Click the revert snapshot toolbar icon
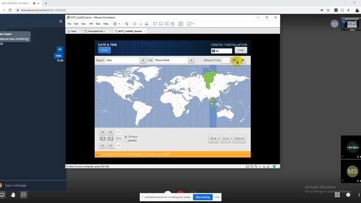Screen dimensions: 361x203 click(140, 24)
